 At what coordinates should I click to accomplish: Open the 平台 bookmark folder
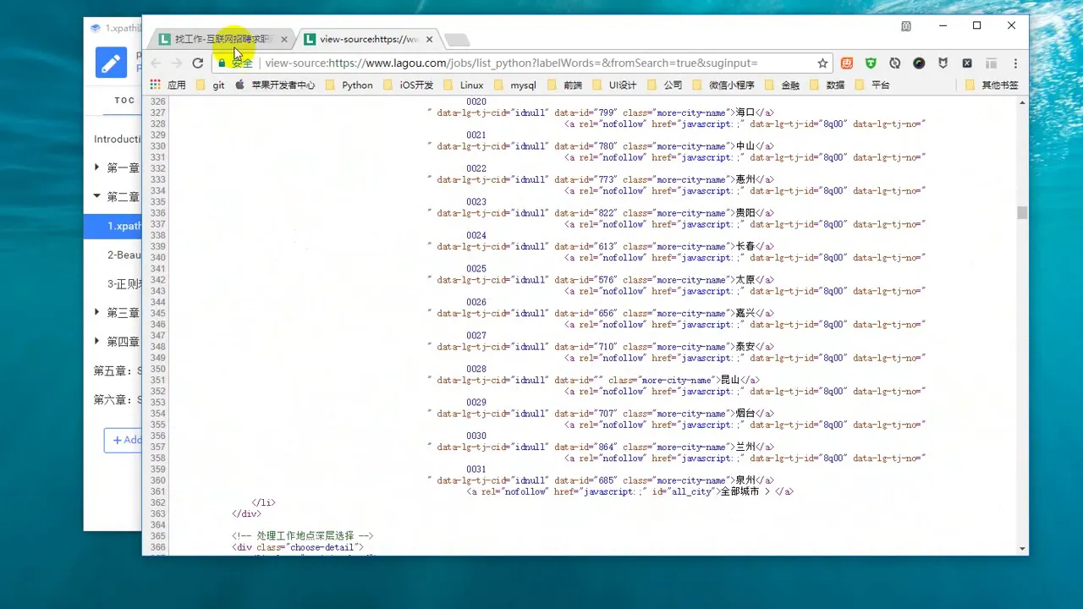pyautogui.click(x=872, y=85)
